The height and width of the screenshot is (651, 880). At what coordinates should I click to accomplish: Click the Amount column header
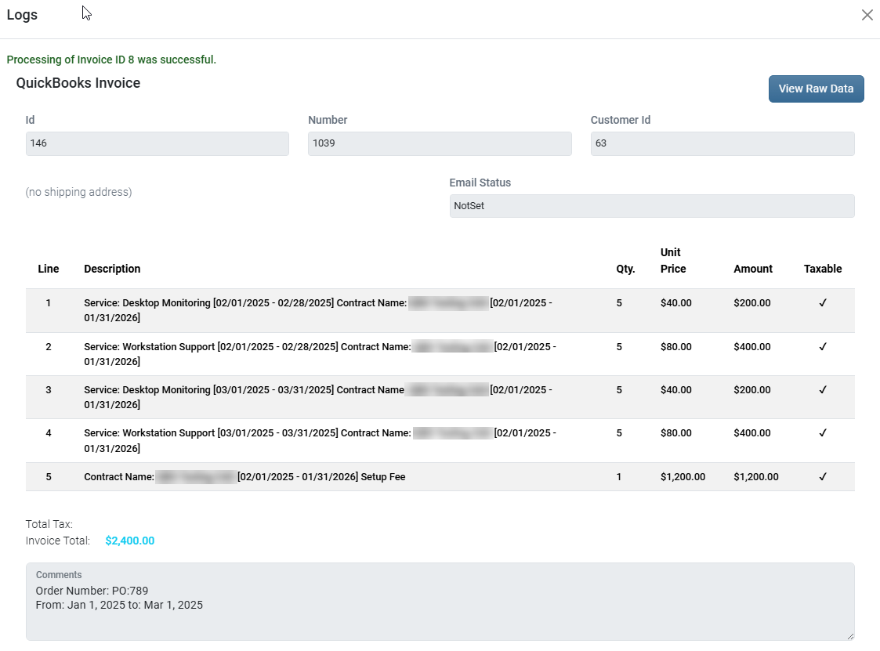(x=752, y=269)
